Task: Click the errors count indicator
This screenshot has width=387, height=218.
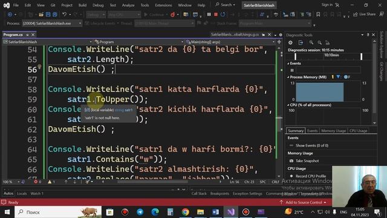Action: pyautogui.click(x=37, y=182)
